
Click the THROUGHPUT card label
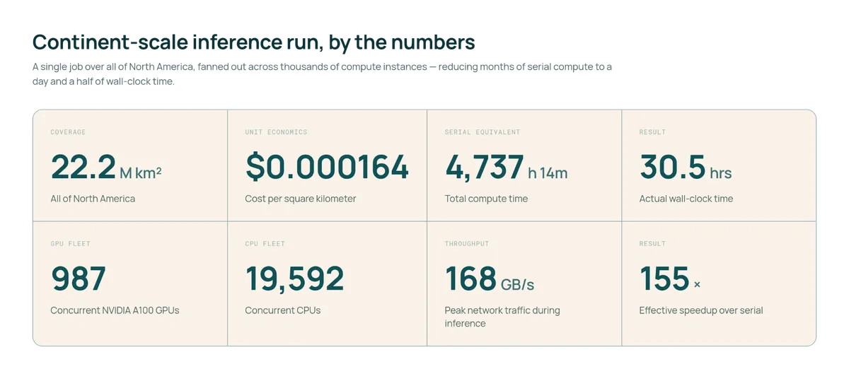(x=466, y=244)
